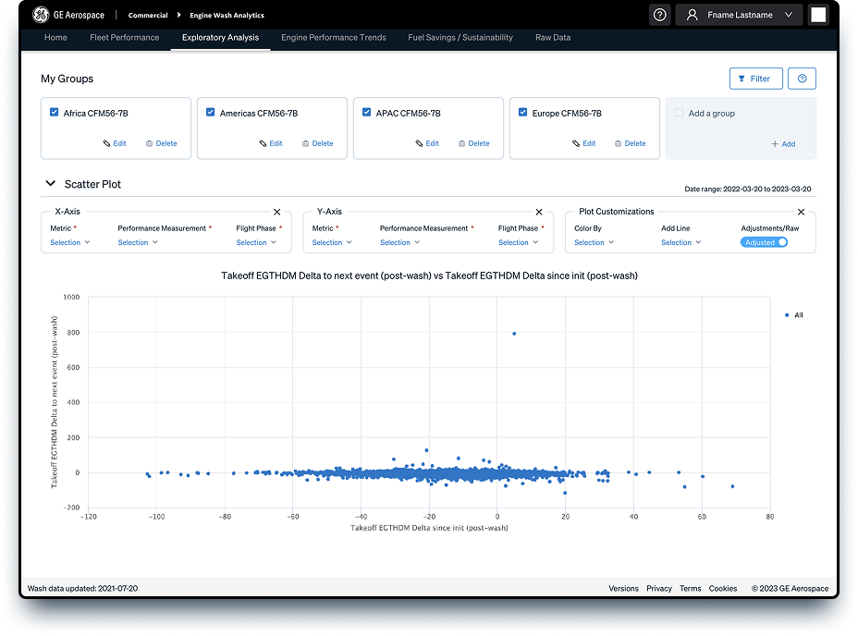Click the white square icon at top right
Viewport: 858px width, 636px height.
click(x=818, y=15)
